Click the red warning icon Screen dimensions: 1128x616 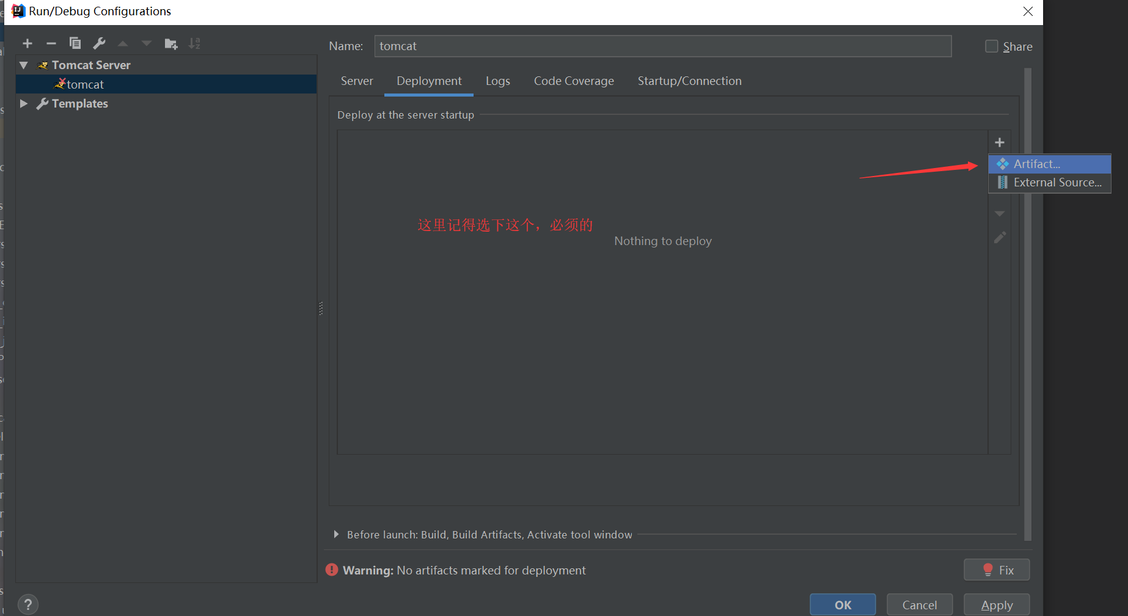tap(332, 570)
